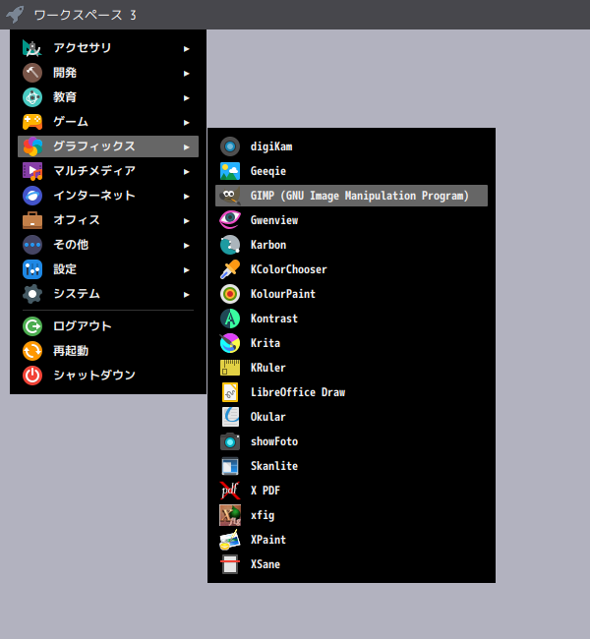Select the ログアウト menu entry
This screenshot has height=639, width=590.
tap(108, 326)
